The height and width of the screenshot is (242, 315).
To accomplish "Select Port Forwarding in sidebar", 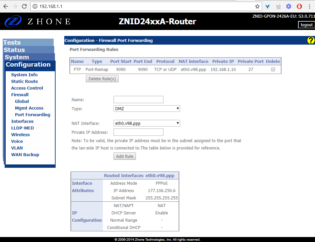I will tap(33, 115).
